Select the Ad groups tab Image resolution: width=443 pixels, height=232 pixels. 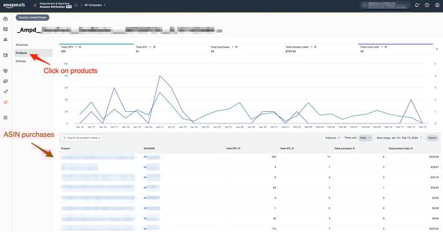click(x=22, y=45)
